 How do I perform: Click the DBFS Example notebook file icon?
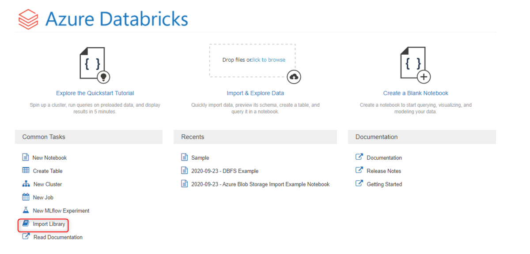coord(185,171)
